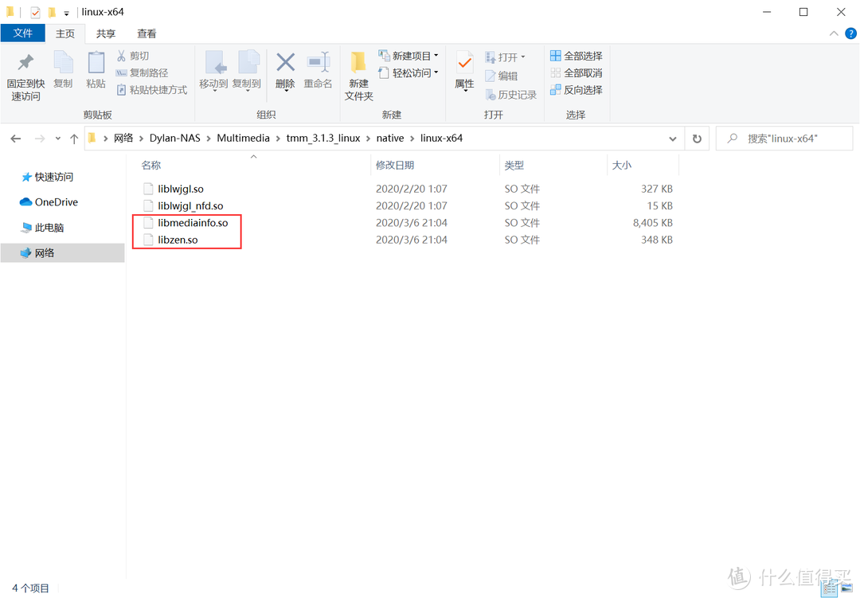Switch to the Home tab
The image size is (860, 598).
click(x=65, y=34)
